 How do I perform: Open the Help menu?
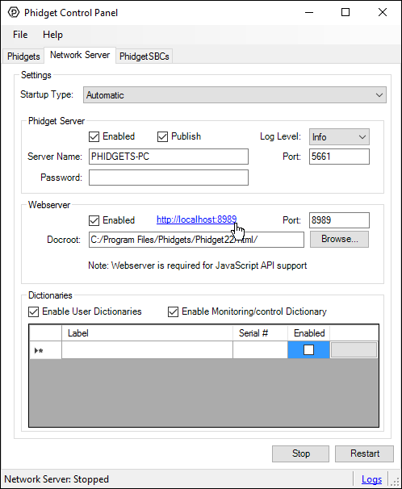pyautogui.click(x=52, y=35)
